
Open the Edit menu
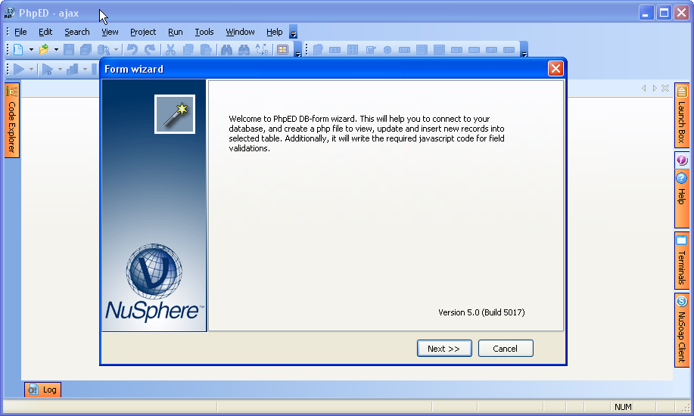pyautogui.click(x=45, y=32)
